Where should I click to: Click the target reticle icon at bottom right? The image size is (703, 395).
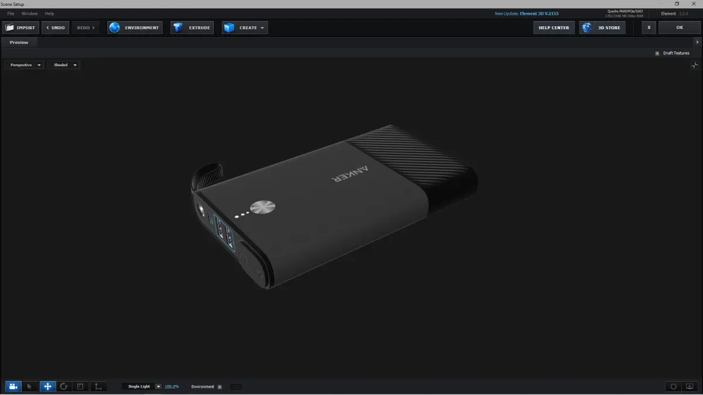(x=674, y=386)
